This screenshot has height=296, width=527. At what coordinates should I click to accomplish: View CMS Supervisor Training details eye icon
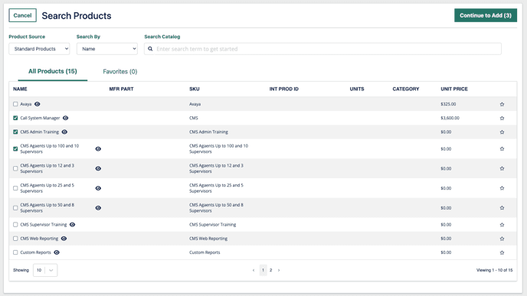tap(72, 225)
